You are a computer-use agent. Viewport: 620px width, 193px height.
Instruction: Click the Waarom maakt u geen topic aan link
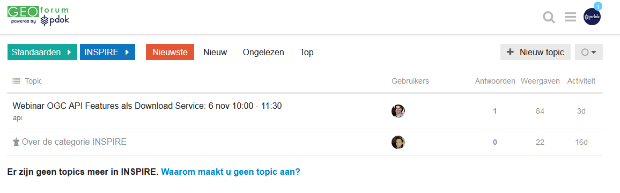[231, 172]
